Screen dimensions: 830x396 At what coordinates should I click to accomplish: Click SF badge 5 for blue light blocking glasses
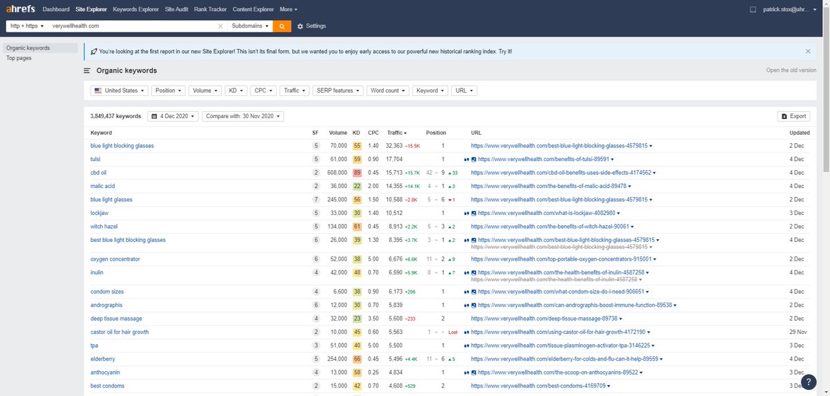[316, 146]
